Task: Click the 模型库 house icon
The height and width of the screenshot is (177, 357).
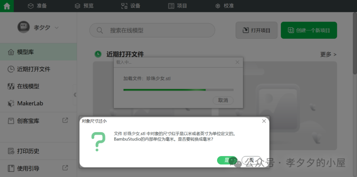Action: tap(11, 52)
